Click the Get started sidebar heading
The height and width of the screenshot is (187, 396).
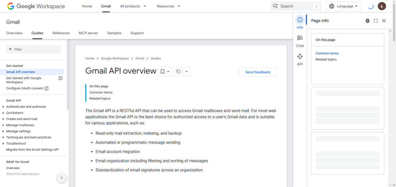click(14, 66)
